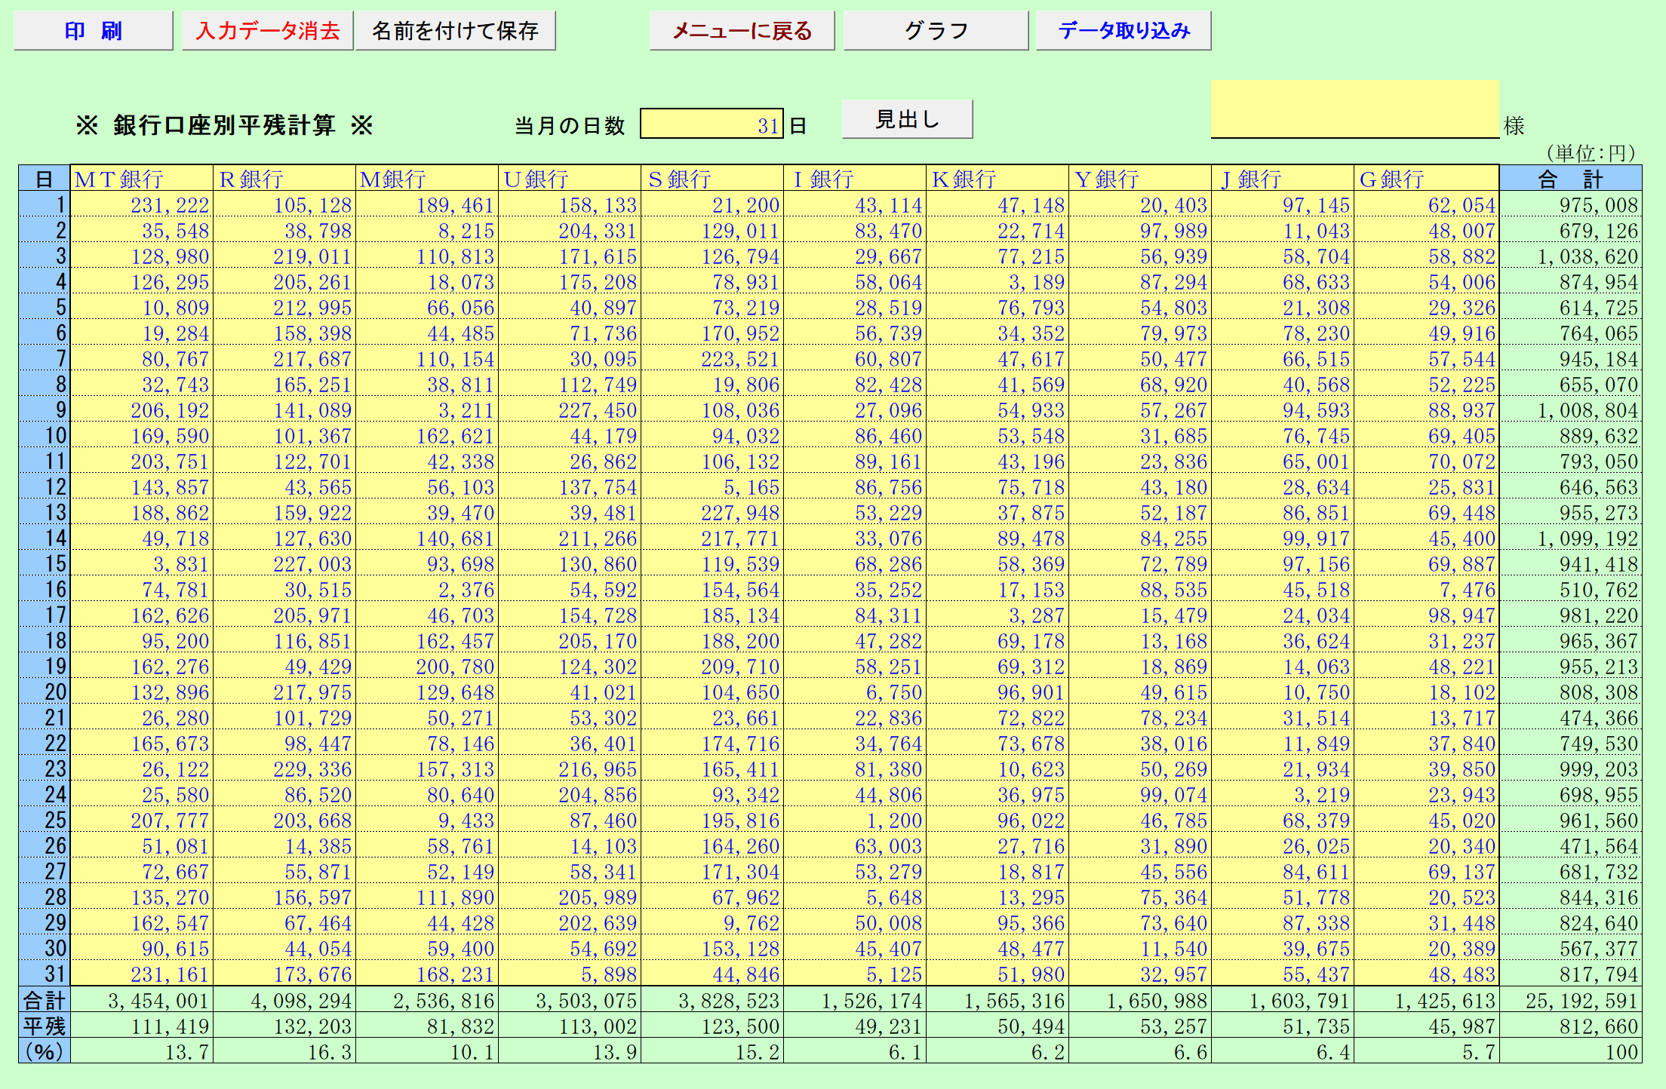Select cell 159,922 in day 13

284,512
